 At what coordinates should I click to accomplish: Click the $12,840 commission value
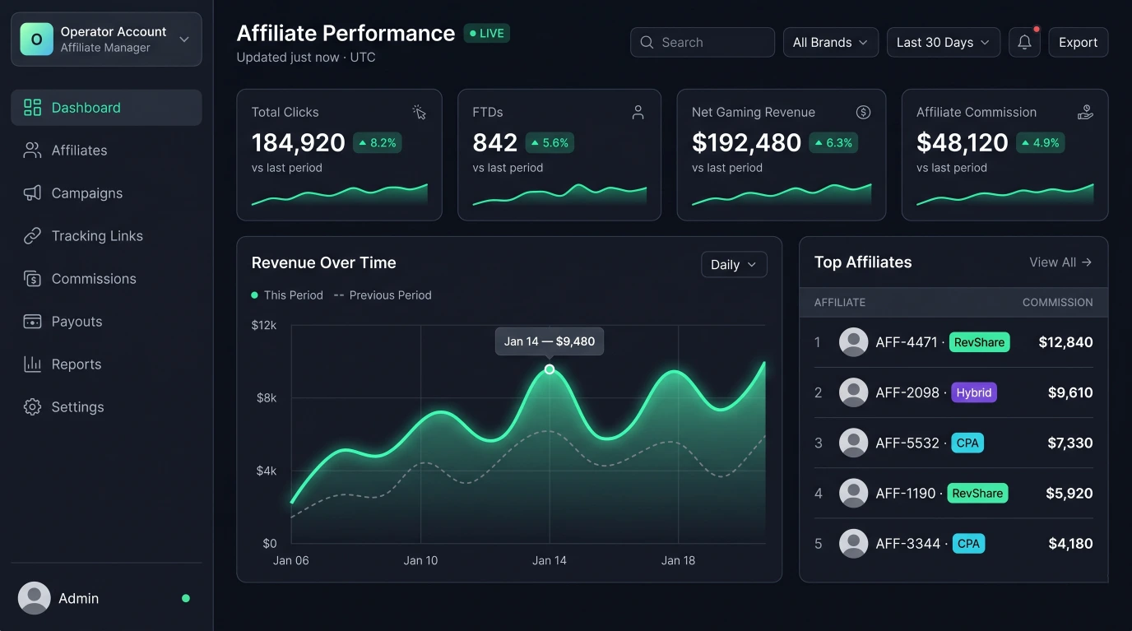pos(1065,342)
